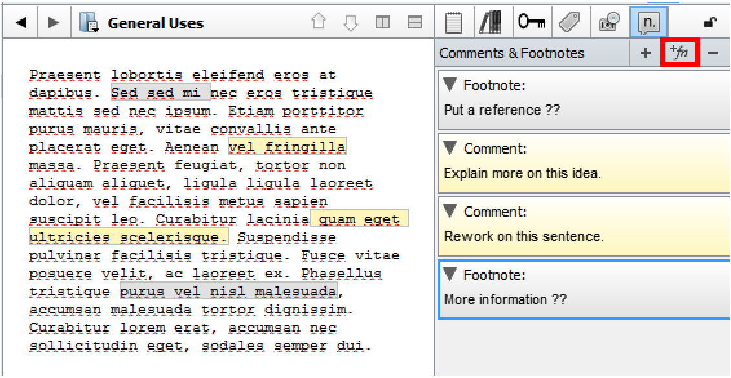Toggle vertical editor split
The height and width of the screenshot is (378, 731).
coord(383,23)
